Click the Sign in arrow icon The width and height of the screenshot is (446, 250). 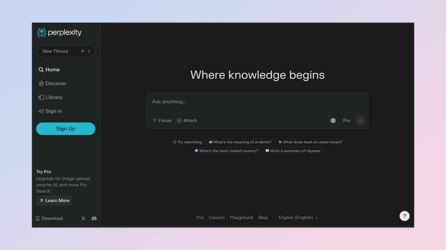(x=41, y=111)
